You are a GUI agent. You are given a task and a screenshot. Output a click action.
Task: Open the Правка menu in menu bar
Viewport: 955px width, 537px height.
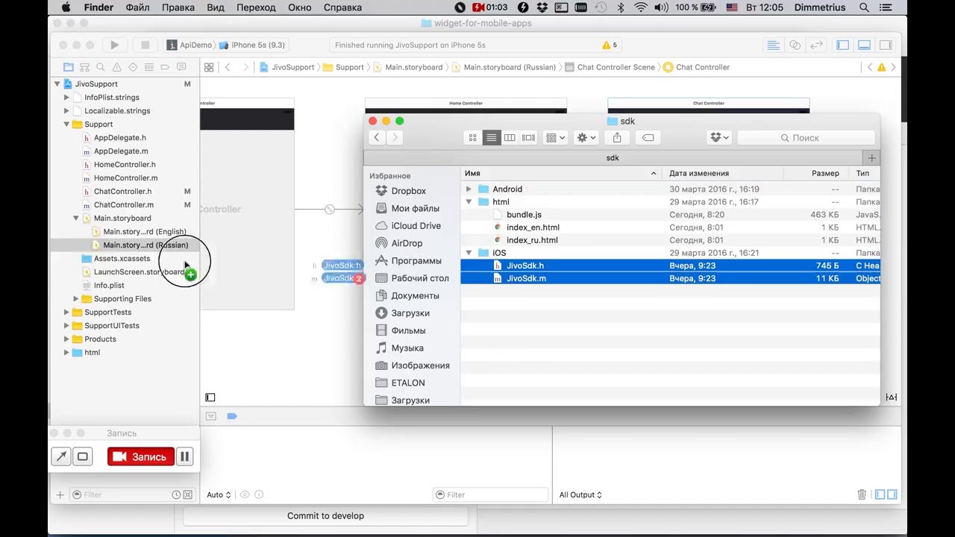(178, 7)
